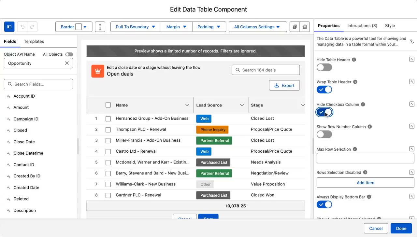Open the Pull To Boundary dropdown

(x=136, y=27)
